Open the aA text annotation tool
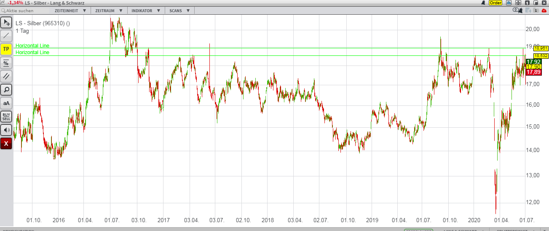This screenshot has width=549, height=231. tap(6, 103)
